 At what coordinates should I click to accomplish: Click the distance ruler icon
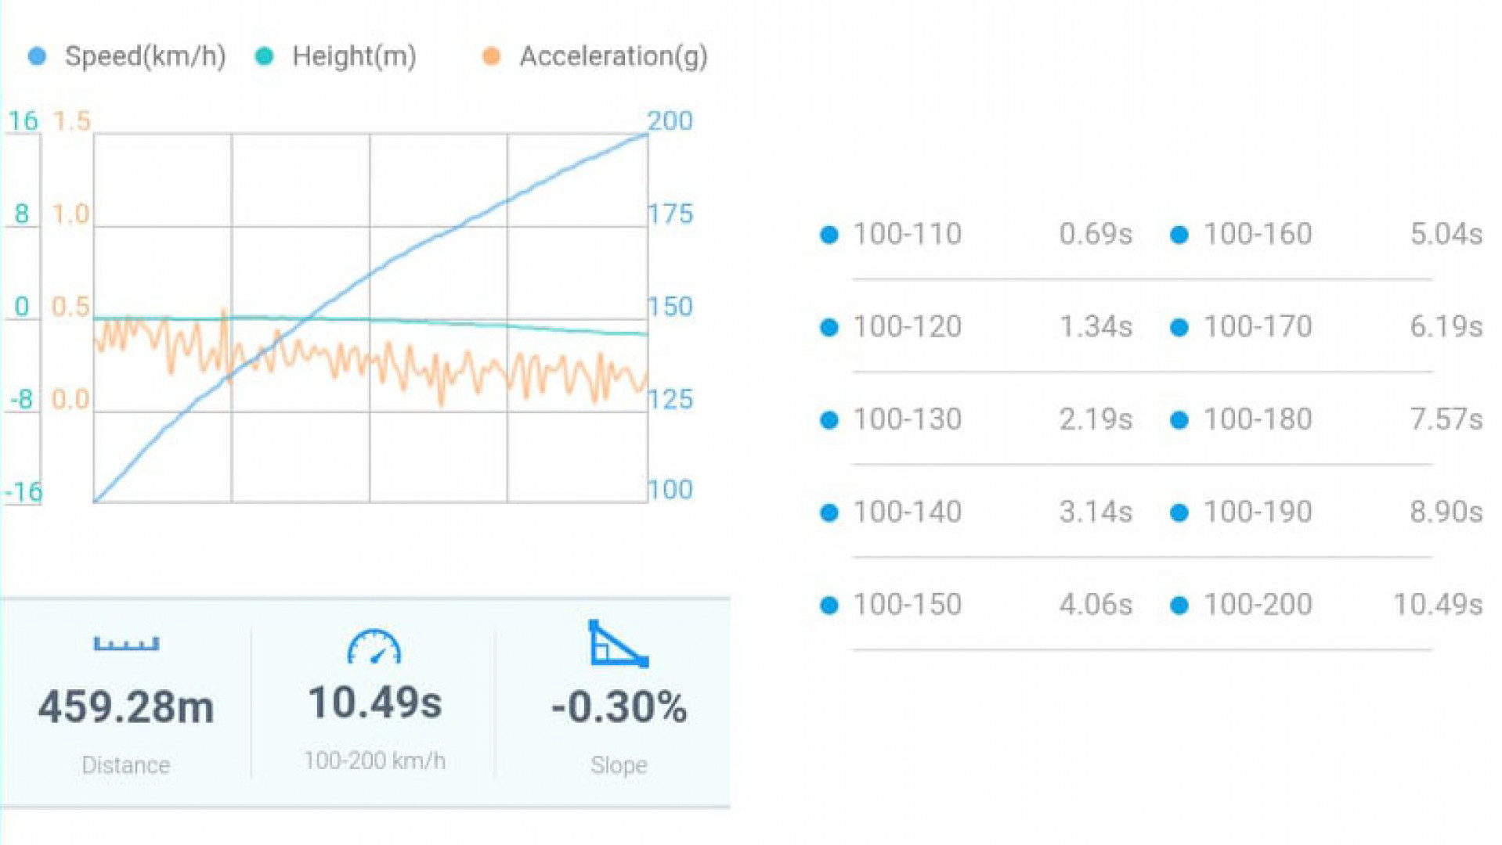(126, 644)
